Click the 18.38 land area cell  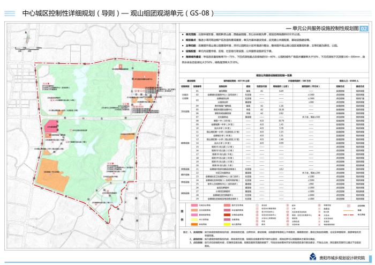pyautogui.click(x=281, y=109)
